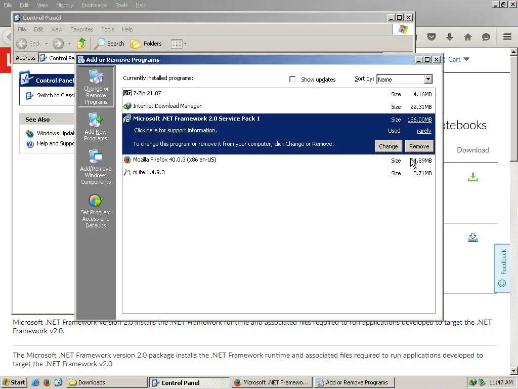Click Firefox page scrollbar down arrow
The width and height of the screenshot is (518, 389).
pyautogui.click(x=514, y=370)
